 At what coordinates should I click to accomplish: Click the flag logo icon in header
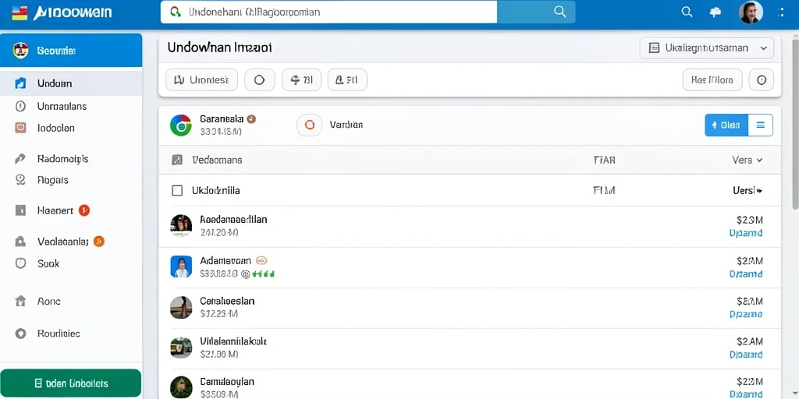[x=20, y=12]
